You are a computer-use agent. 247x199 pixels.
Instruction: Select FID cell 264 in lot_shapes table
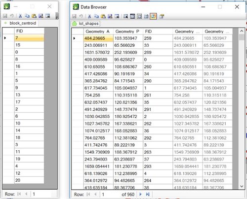158,180
